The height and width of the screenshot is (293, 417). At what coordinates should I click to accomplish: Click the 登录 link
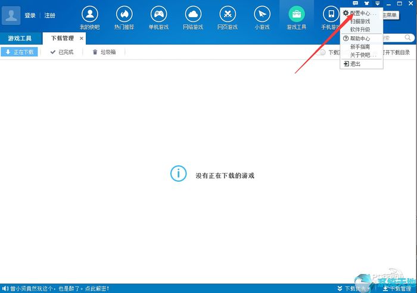coord(30,15)
